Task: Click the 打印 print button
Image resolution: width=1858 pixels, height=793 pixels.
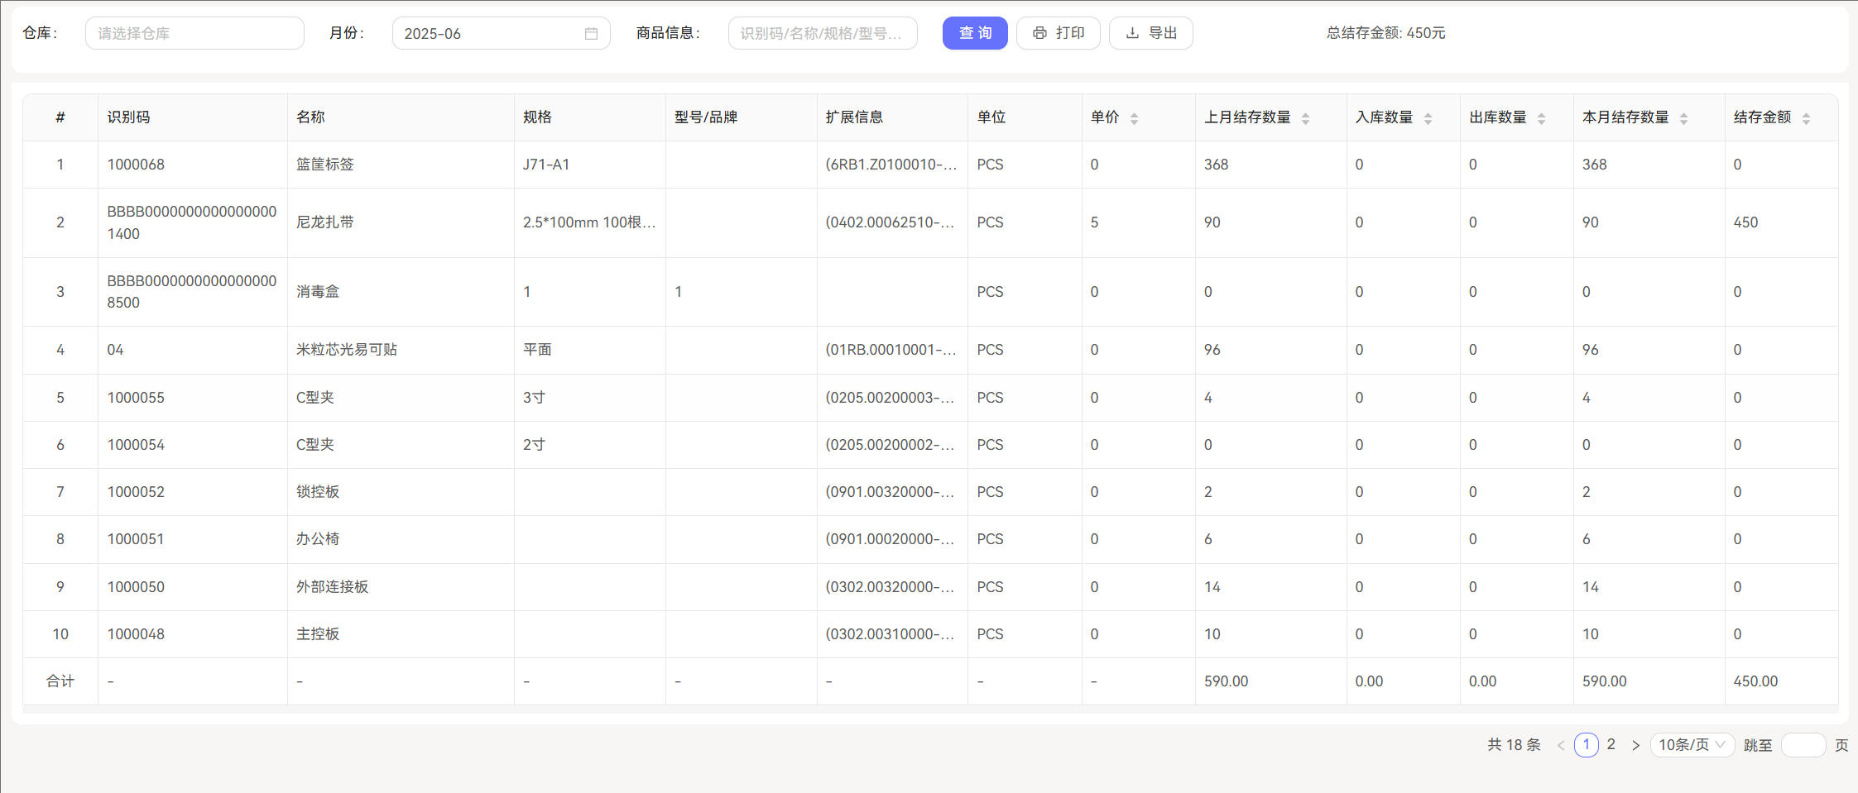Action: [1058, 33]
